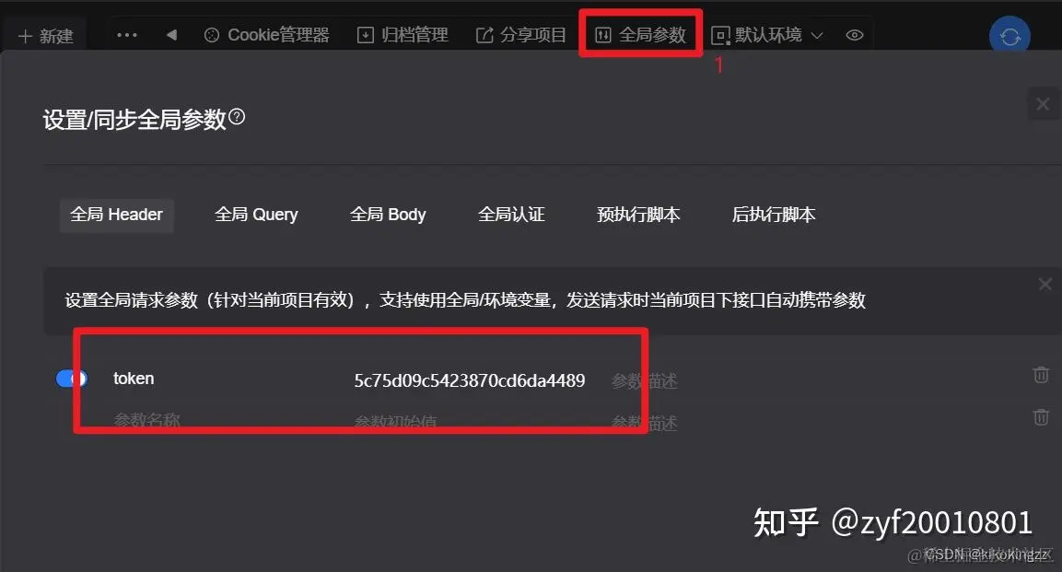Click the 新建 new button

point(45,36)
